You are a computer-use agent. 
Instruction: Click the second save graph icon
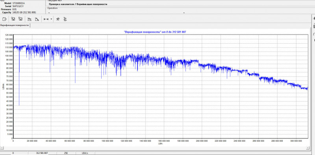[20, 19]
